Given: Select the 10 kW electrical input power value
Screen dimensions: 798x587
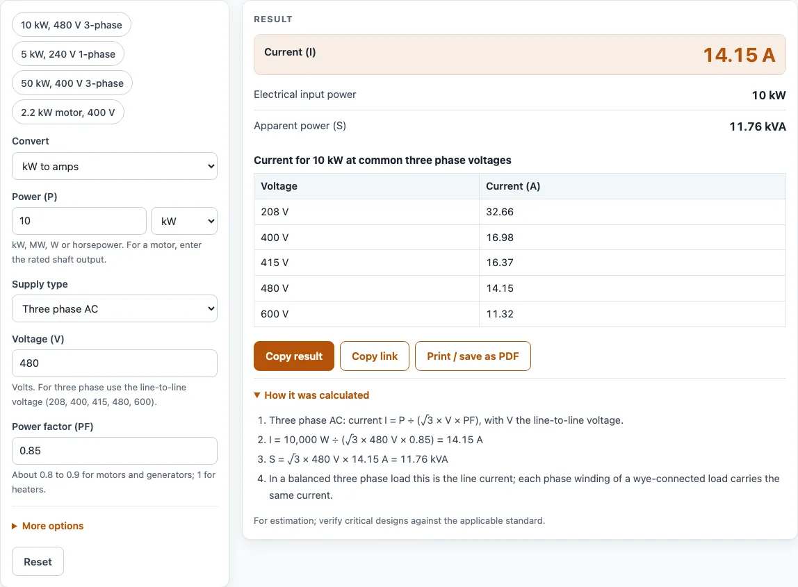Looking at the screenshot, I should [x=769, y=95].
